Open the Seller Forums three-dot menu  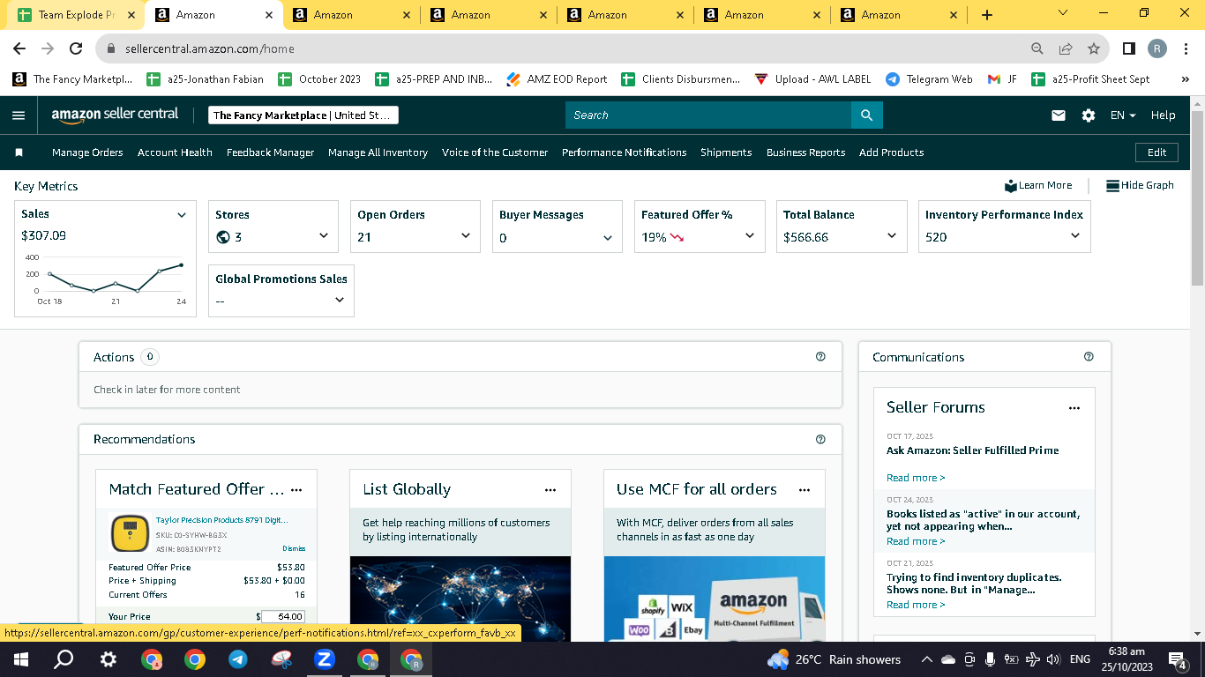tap(1074, 408)
